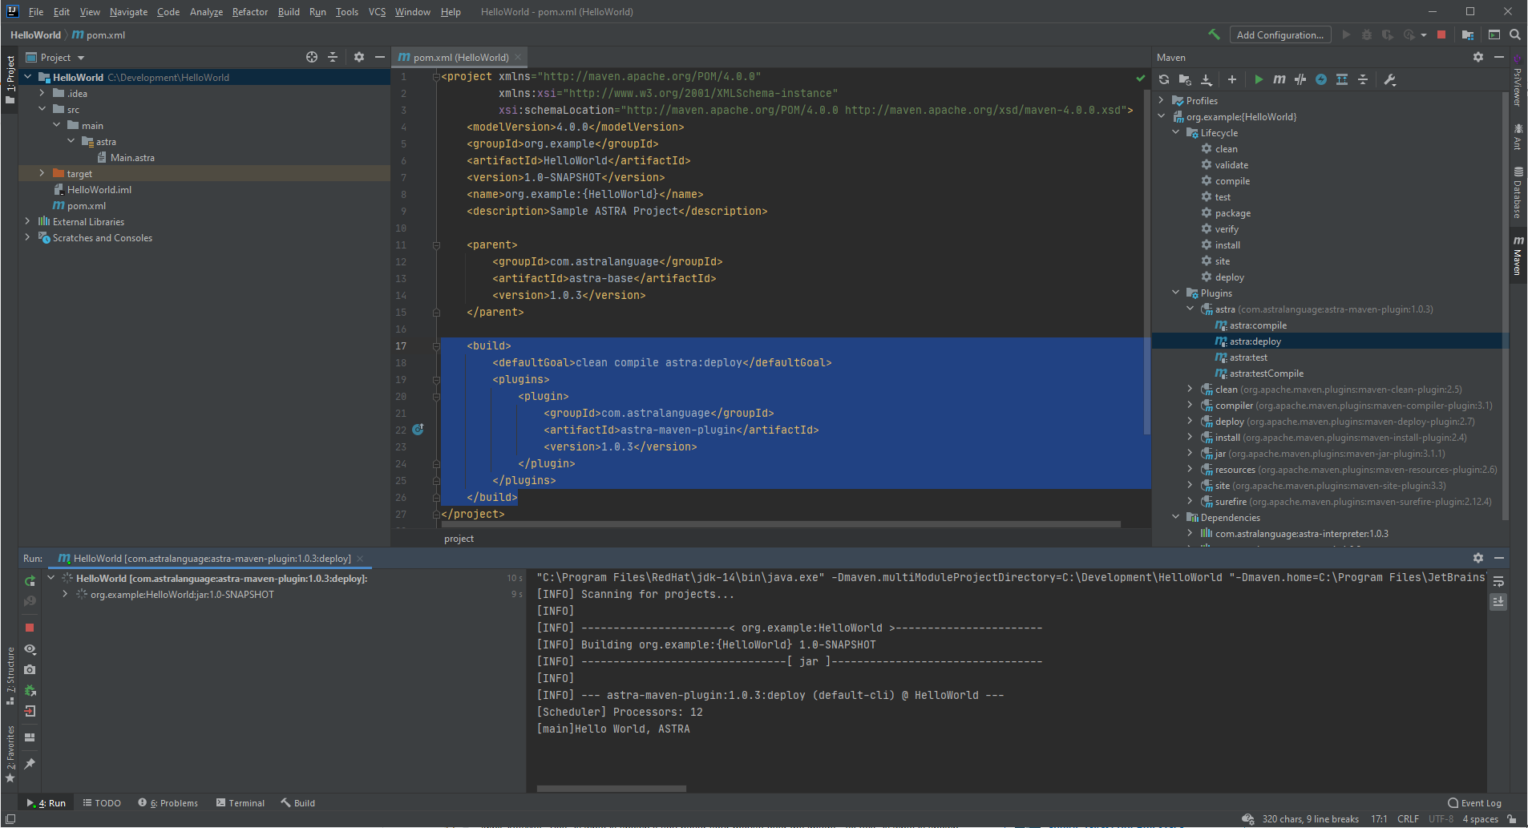Stop the running process in Run panel
Viewport: 1528px width, 828px height.
click(x=30, y=628)
